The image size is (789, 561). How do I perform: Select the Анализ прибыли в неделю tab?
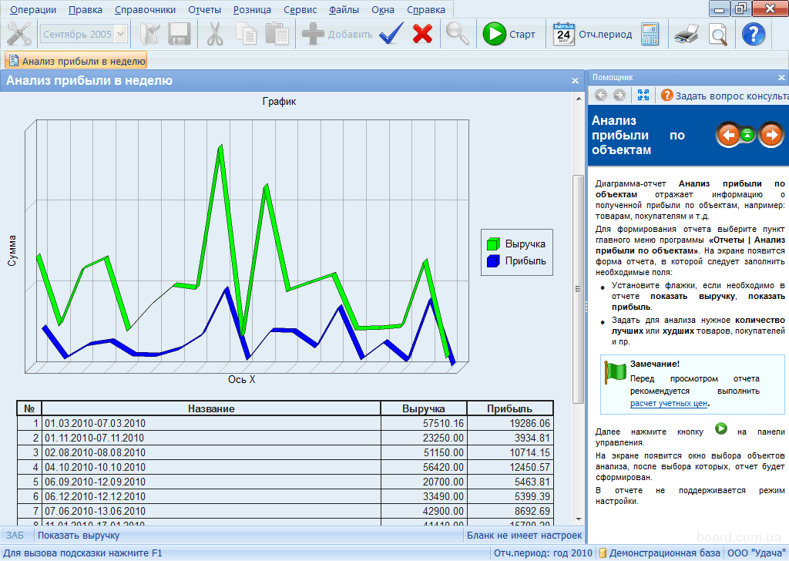[76, 61]
